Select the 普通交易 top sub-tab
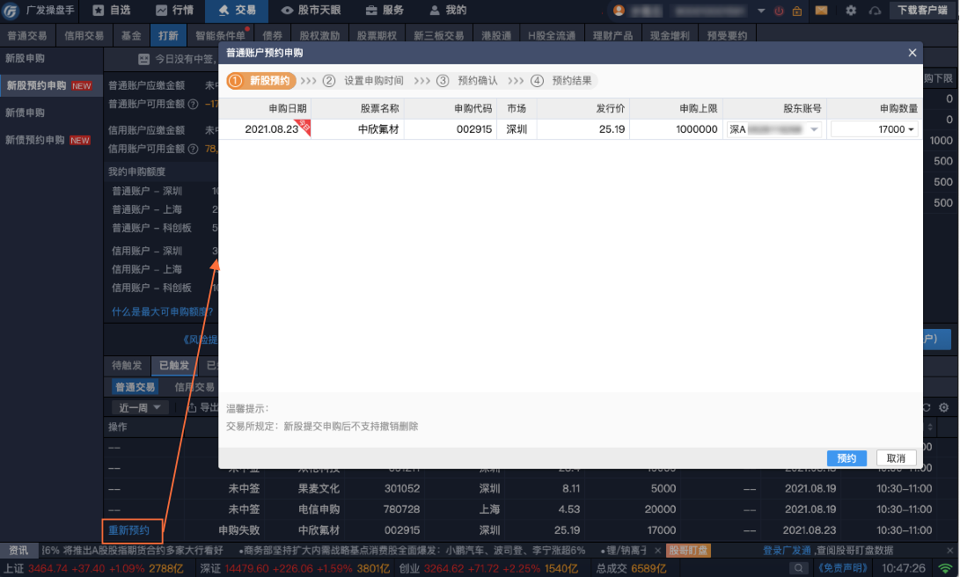Image resolution: width=960 pixels, height=577 pixels. 27,35
